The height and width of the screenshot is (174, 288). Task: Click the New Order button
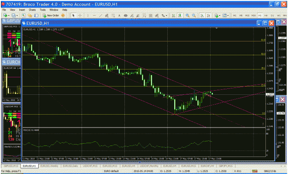[x=51, y=16]
